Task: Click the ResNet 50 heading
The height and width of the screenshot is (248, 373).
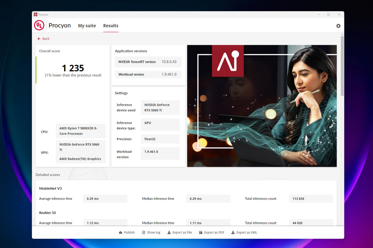Action: point(47,213)
